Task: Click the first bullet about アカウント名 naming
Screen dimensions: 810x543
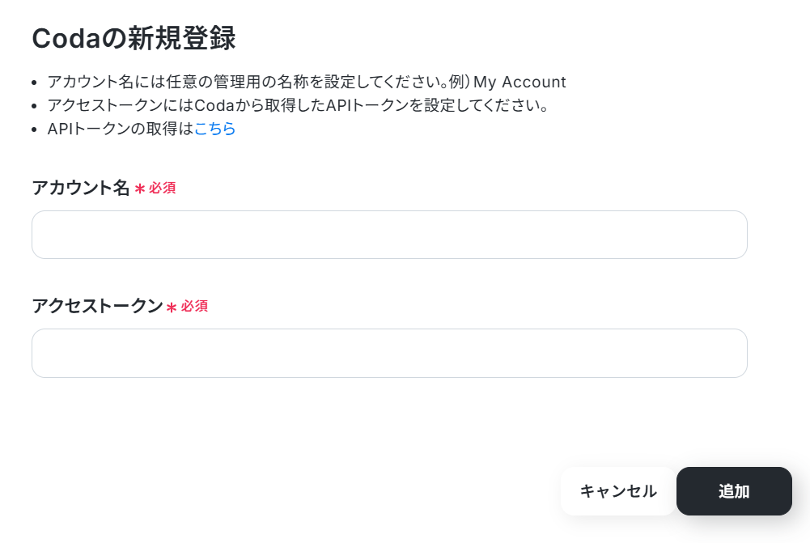Action: tap(307, 82)
